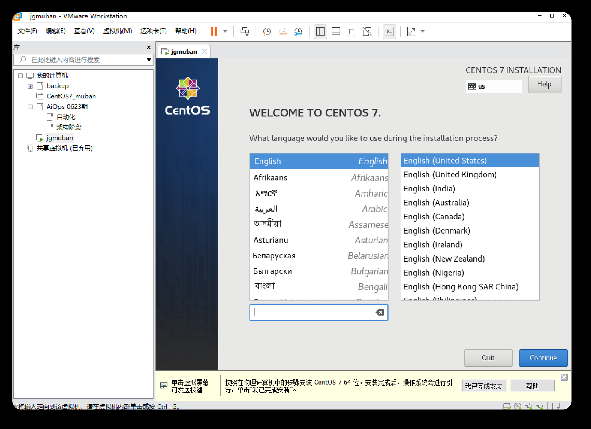Pause the running virtual machine
This screenshot has width=591, height=429.
pyautogui.click(x=214, y=31)
